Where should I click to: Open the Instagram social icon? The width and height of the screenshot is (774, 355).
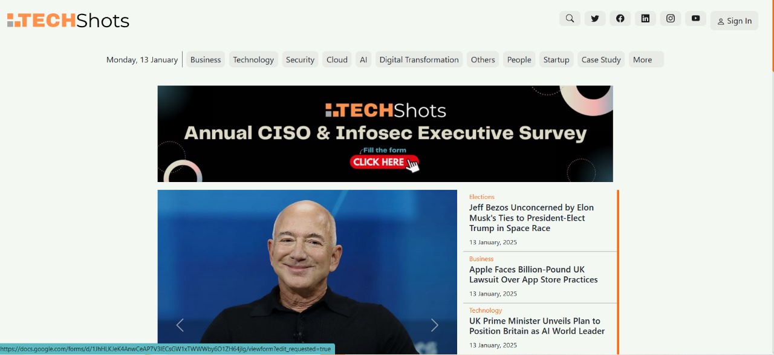[x=671, y=19]
